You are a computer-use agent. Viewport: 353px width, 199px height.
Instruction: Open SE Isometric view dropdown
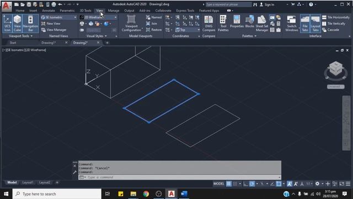(59, 17)
